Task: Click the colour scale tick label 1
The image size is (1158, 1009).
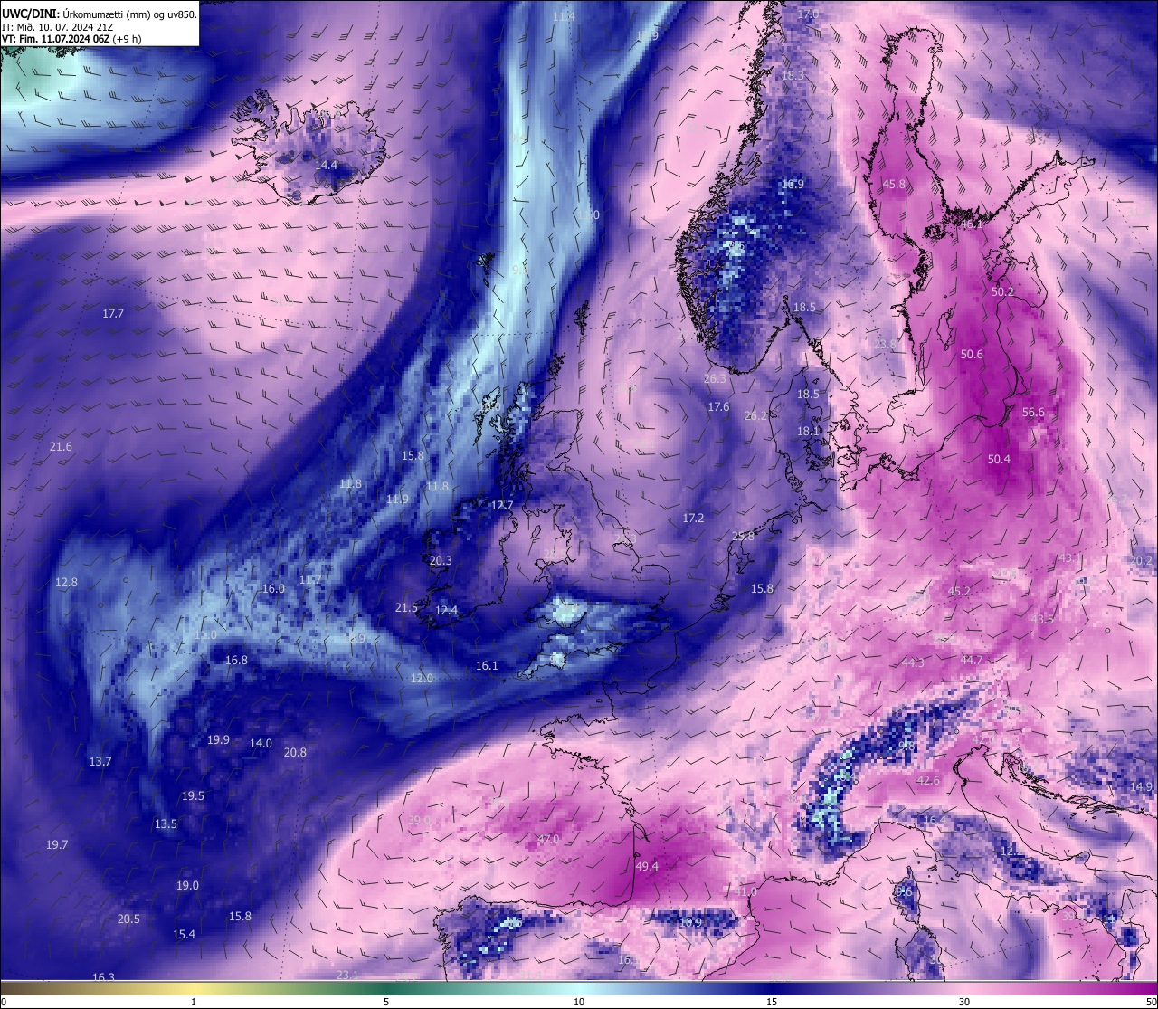Action: click(x=194, y=1002)
